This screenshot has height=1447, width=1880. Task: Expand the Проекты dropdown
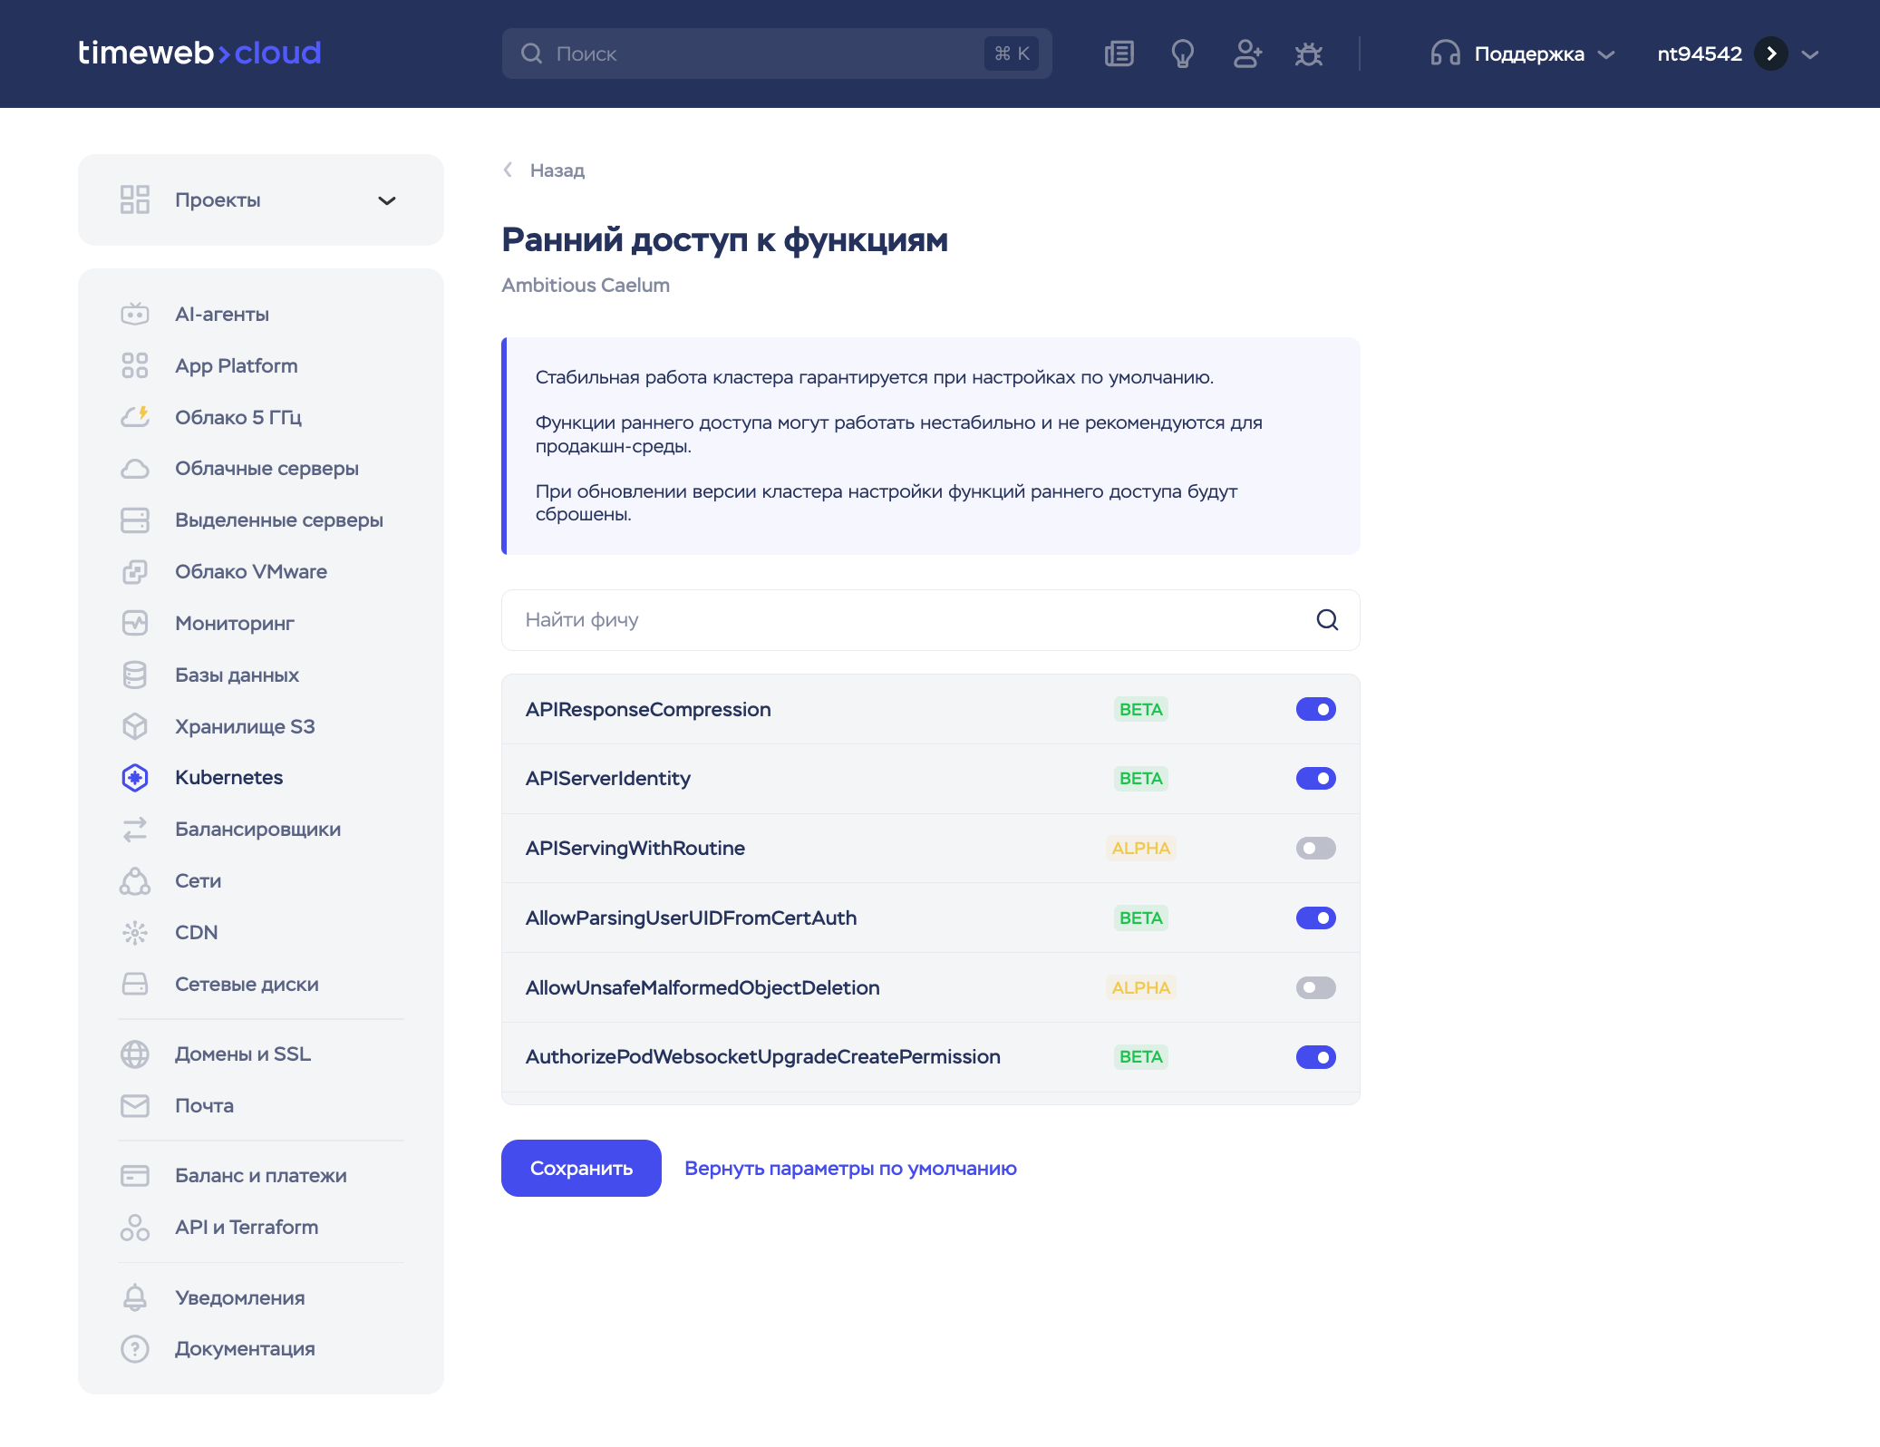coord(387,200)
